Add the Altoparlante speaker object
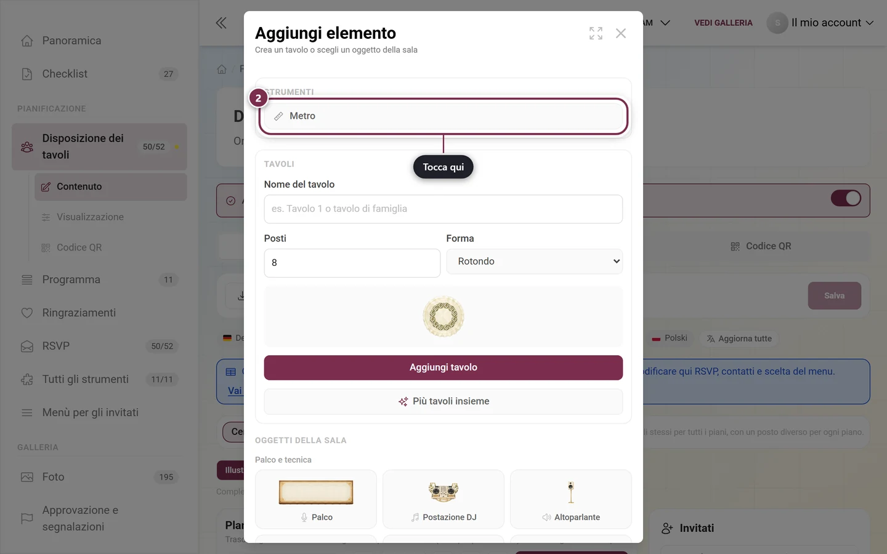Screen dimensions: 887x554 [x=570, y=499]
